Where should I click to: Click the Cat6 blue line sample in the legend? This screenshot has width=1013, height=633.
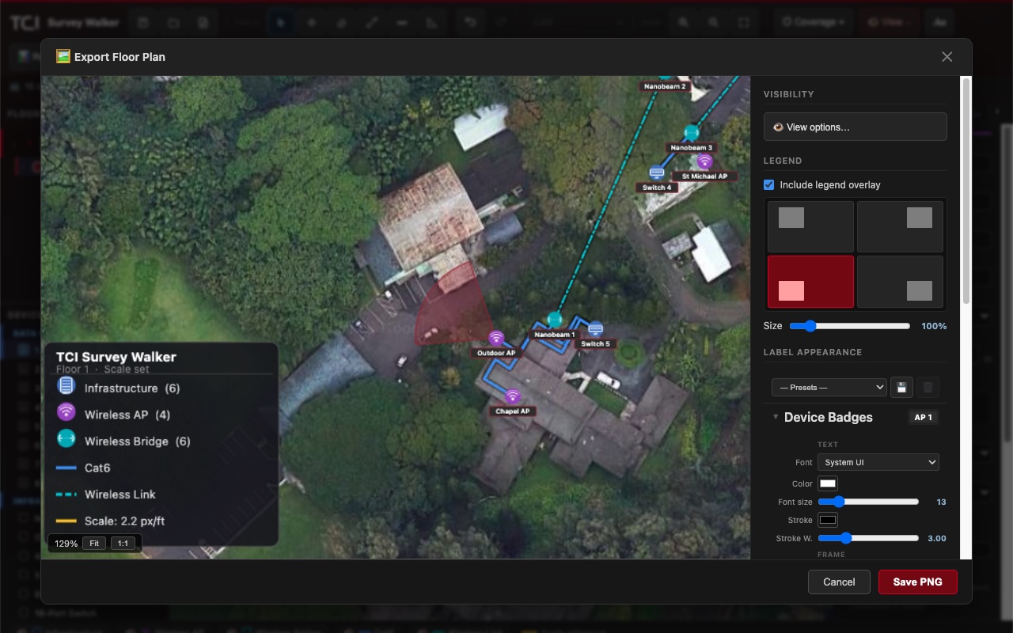(66, 468)
